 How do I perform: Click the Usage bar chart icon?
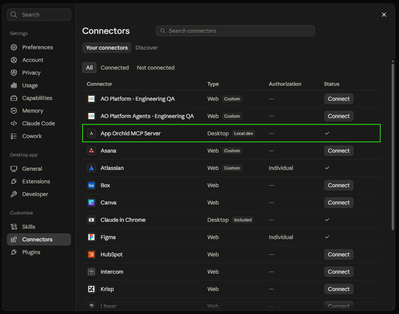click(x=14, y=85)
